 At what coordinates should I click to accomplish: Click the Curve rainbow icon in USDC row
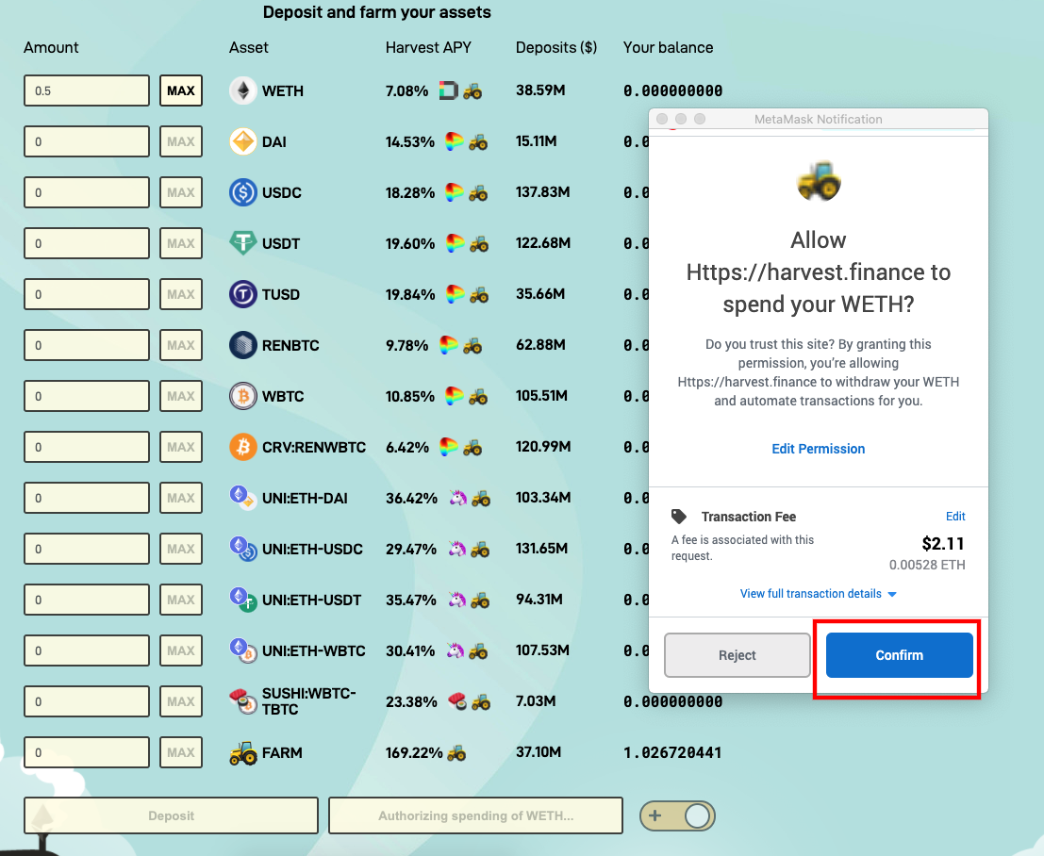pos(454,192)
